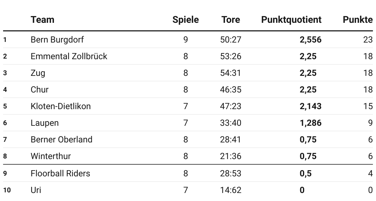Click the Punkte column header
The width and height of the screenshot is (376, 201).
[x=358, y=20]
